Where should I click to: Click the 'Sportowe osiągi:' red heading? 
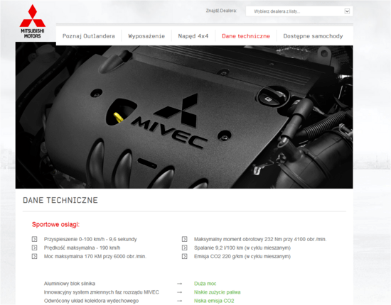point(55,224)
